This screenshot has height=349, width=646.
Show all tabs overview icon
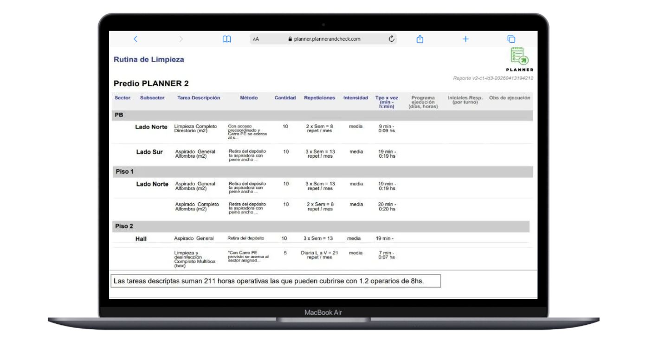pos(511,39)
